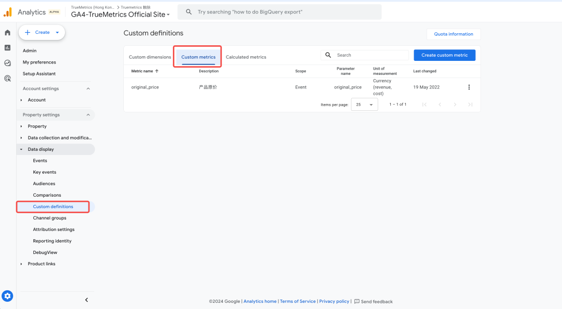Open the Privacy policy link
This screenshot has height=309, width=562.
[x=334, y=302]
